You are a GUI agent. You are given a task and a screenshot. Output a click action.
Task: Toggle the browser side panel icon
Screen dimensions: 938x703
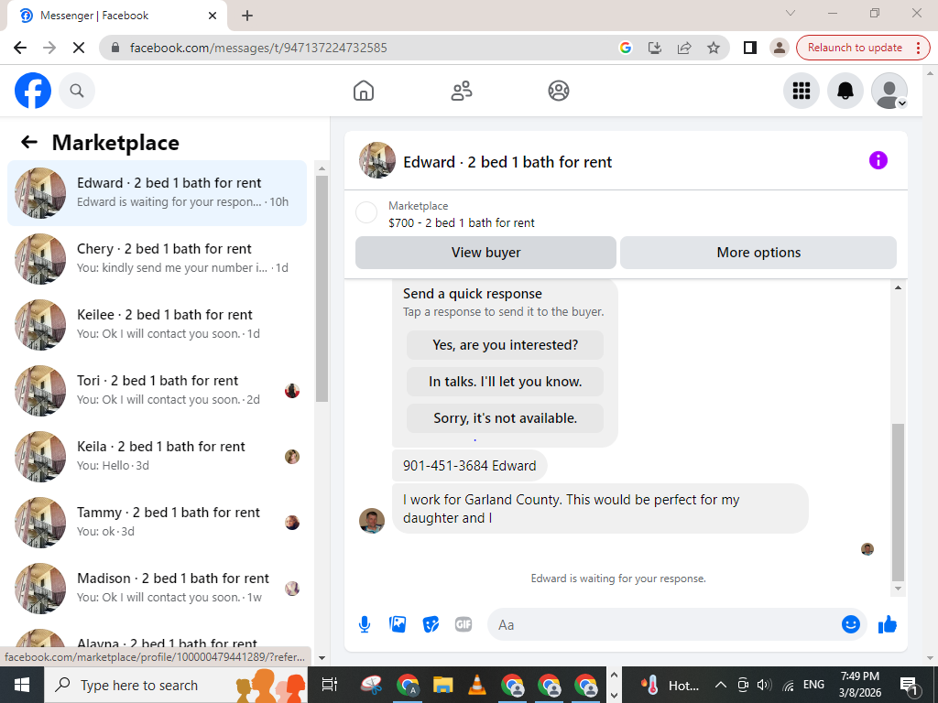coord(749,48)
